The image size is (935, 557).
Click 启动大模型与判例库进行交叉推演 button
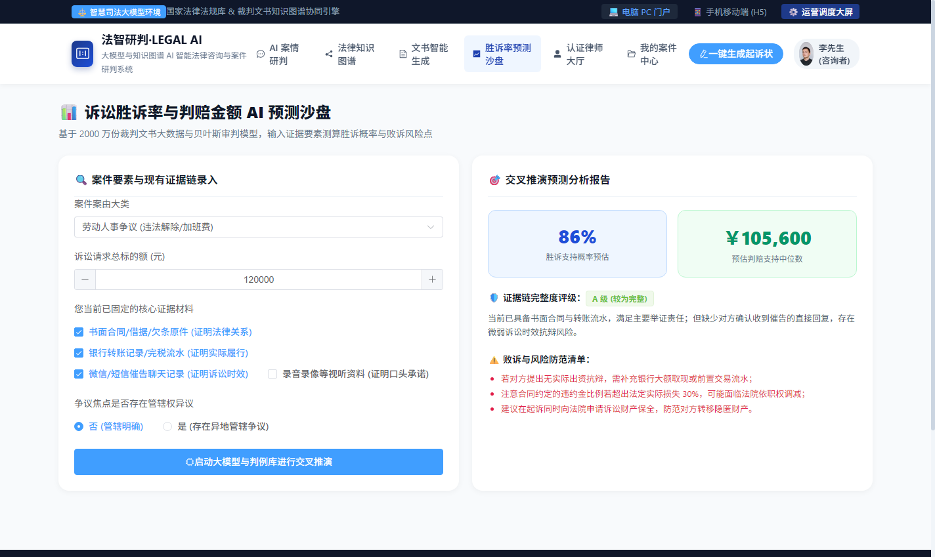point(259,462)
